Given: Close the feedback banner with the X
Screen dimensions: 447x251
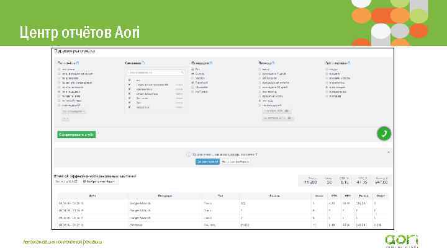Looking at the screenshot, I should pyautogui.click(x=388, y=152).
